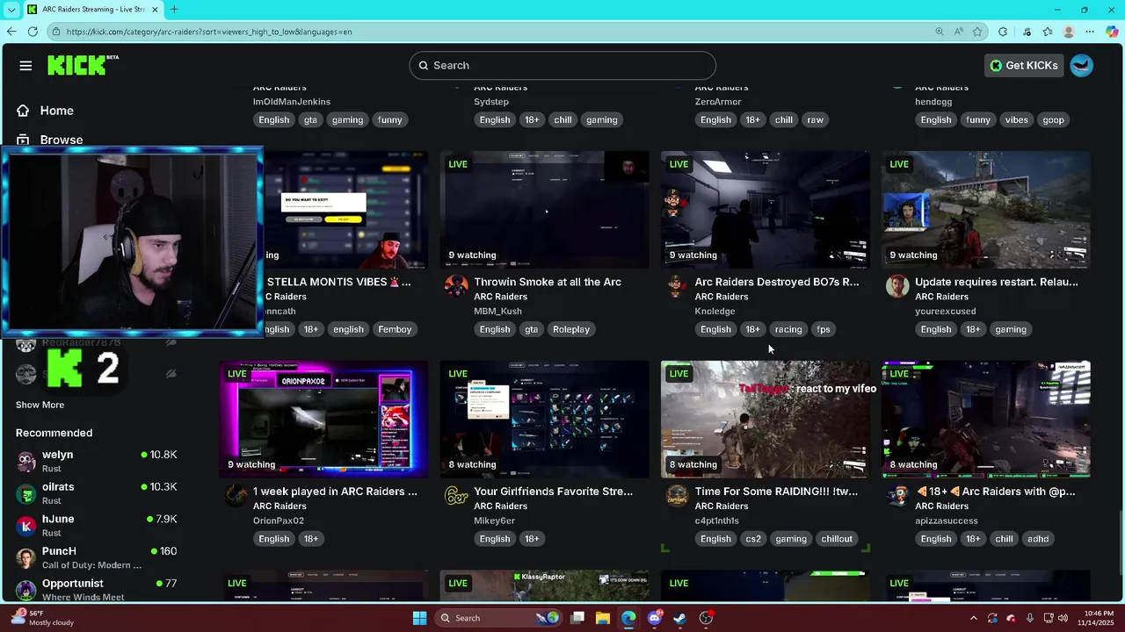Click c4pt1nth1s channel avatar
1125x632 pixels.
coord(676,496)
